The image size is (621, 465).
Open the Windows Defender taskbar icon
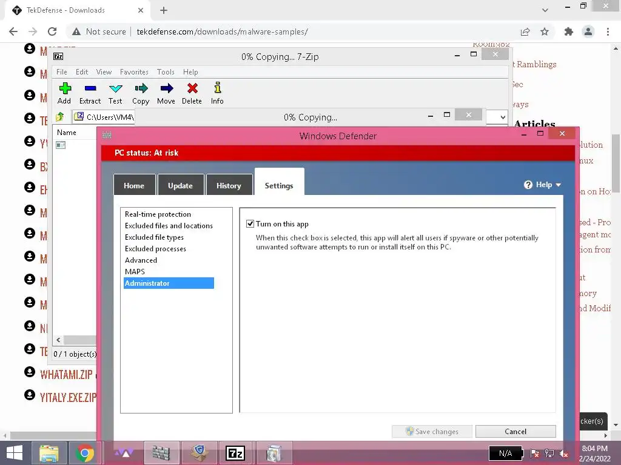(x=161, y=453)
